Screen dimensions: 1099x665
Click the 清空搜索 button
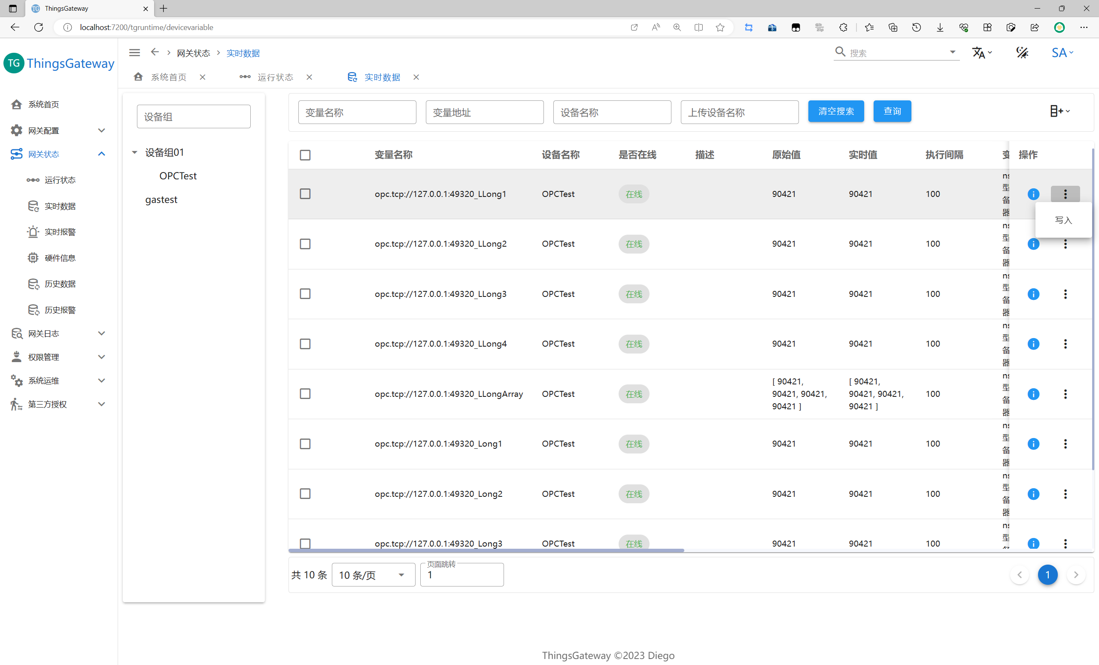click(835, 112)
